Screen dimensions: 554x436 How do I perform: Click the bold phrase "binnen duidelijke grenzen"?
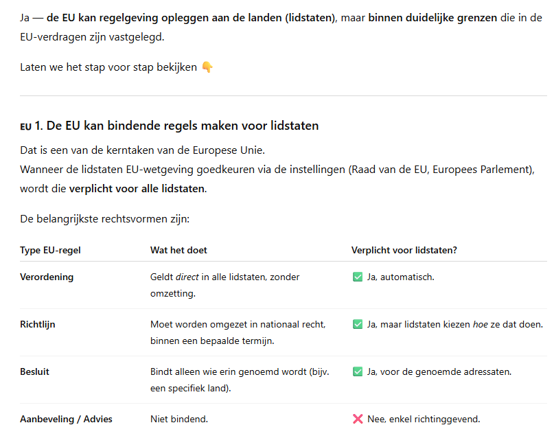(x=432, y=16)
